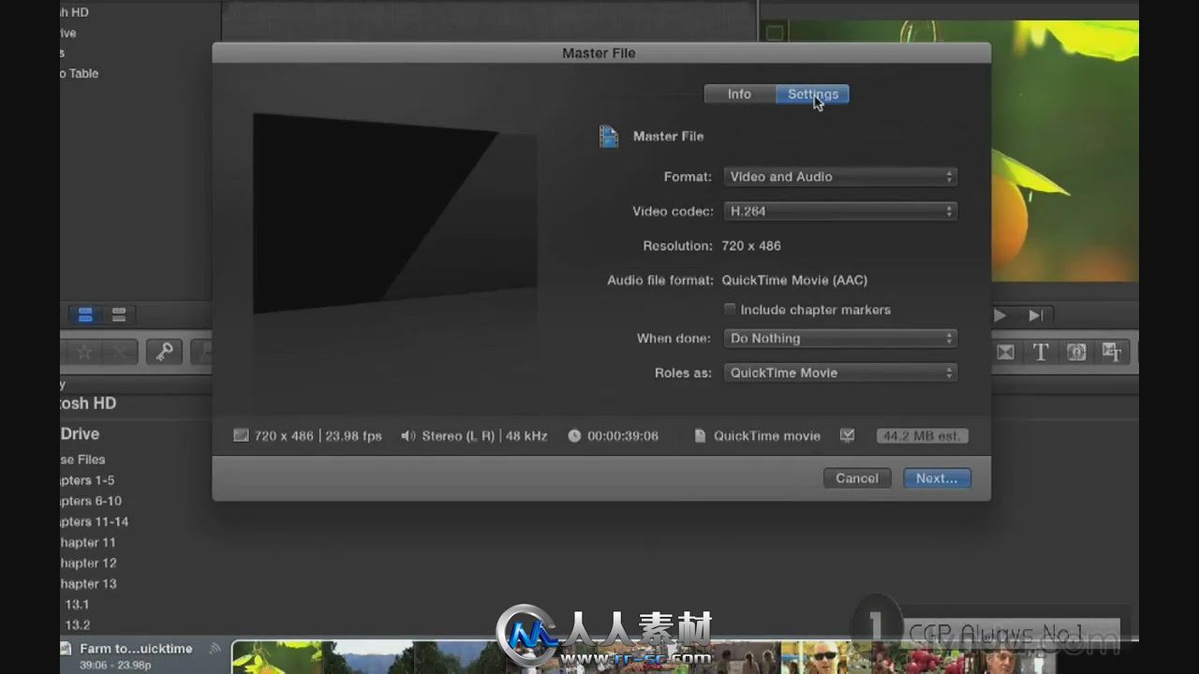Image resolution: width=1199 pixels, height=674 pixels.
Task: Select Chapters 6-10 in the library
Action: (91, 501)
